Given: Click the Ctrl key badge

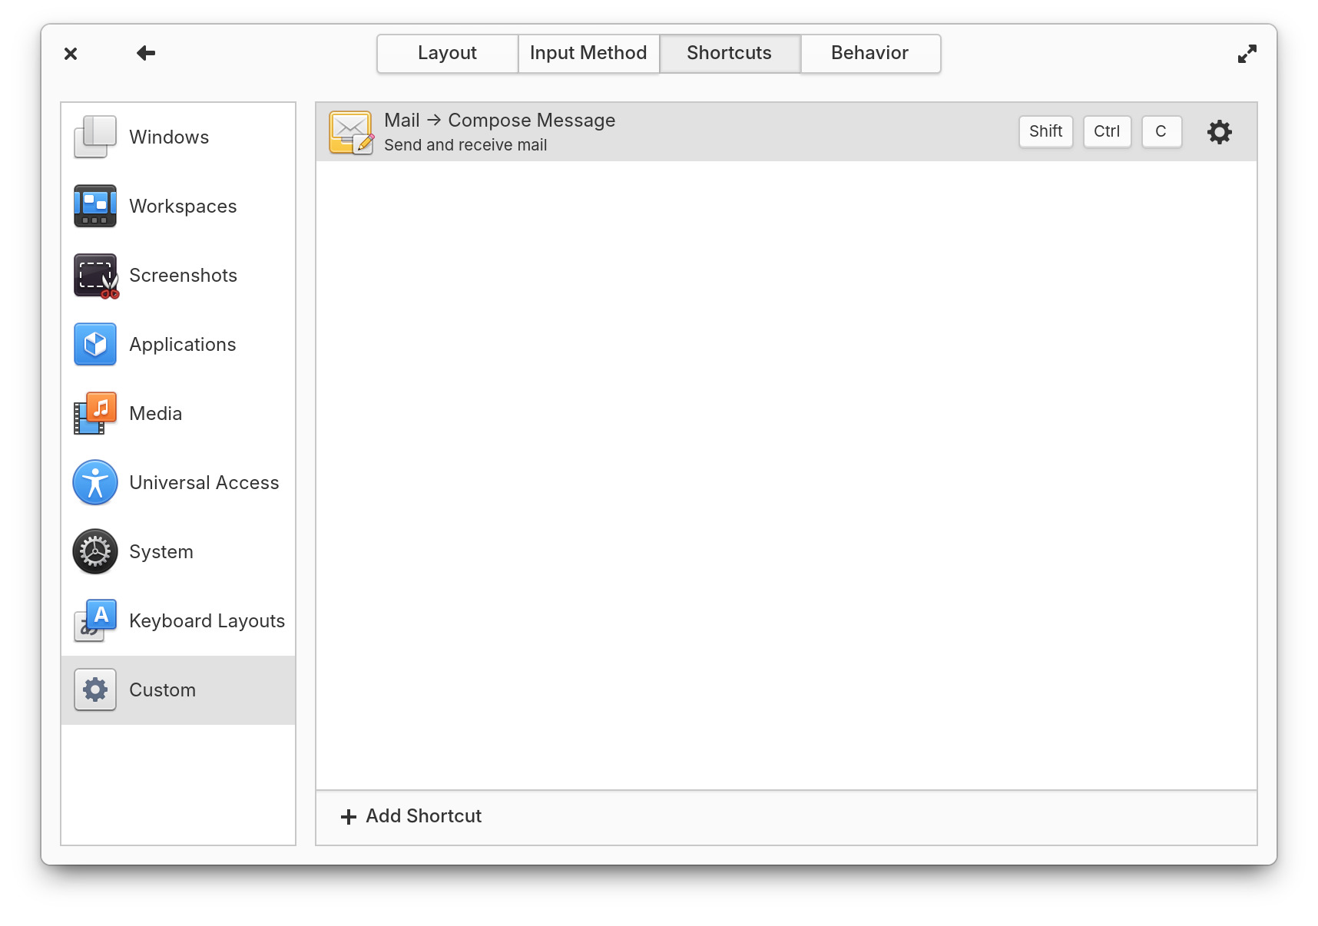Looking at the screenshot, I should tap(1107, 131).
